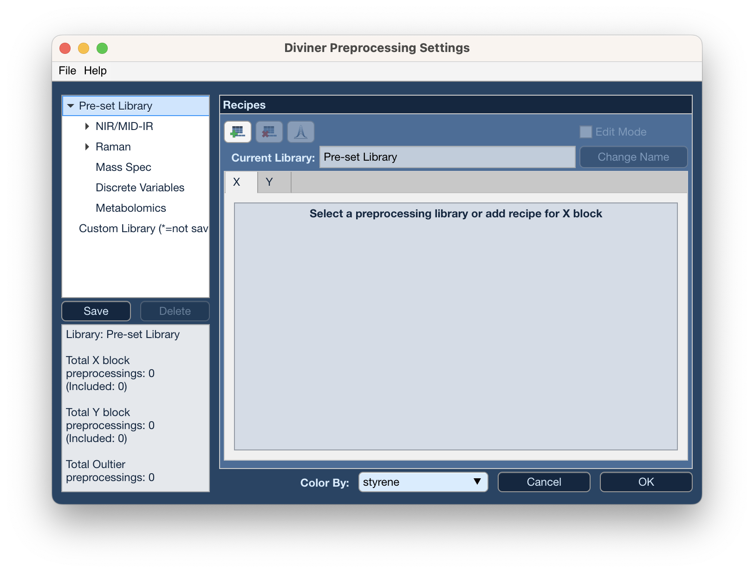Click the Save button

[x=96, y=311]
